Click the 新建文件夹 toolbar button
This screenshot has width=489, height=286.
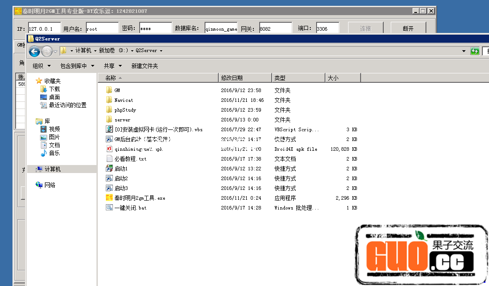(144, 66)
